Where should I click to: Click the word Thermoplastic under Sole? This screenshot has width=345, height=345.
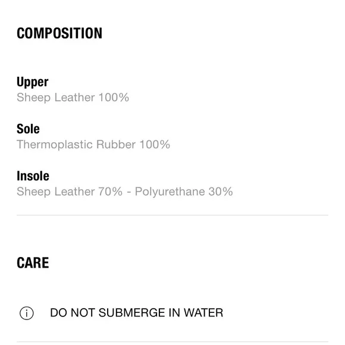[55, 145]
